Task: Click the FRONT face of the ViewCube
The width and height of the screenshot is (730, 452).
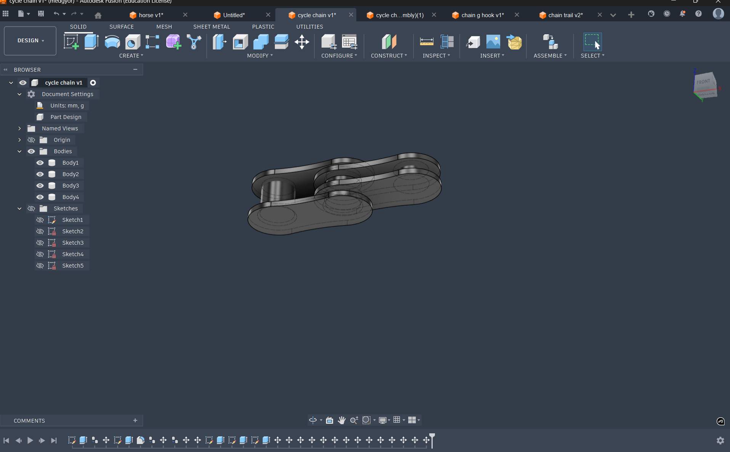Action: pos(703,82)
